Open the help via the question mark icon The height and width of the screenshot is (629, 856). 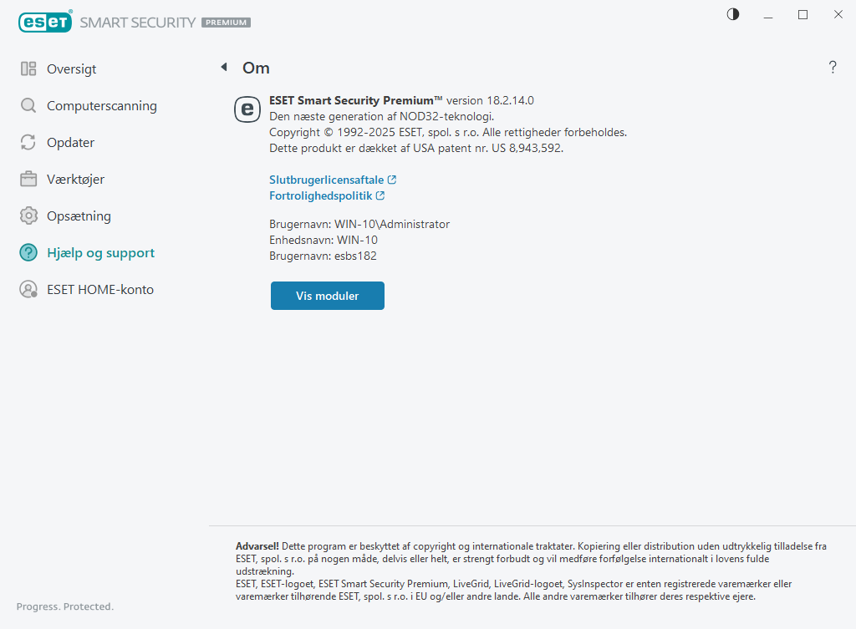coord(833,68)
